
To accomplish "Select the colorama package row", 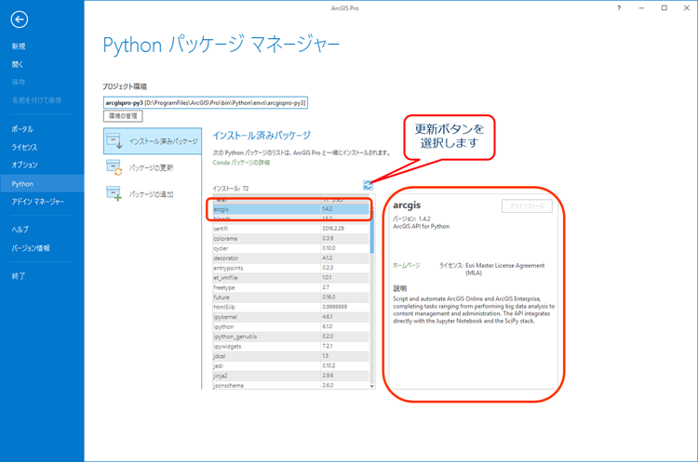I will (x=291, y=238).
